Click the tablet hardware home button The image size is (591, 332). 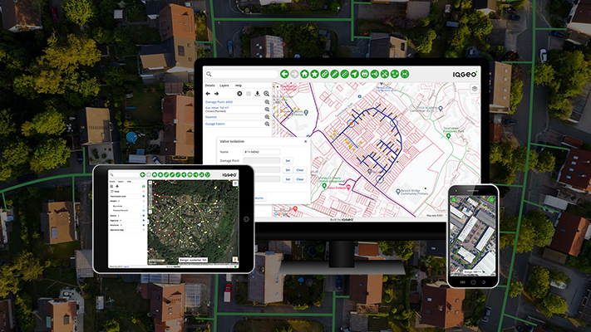tap(246, 219)
